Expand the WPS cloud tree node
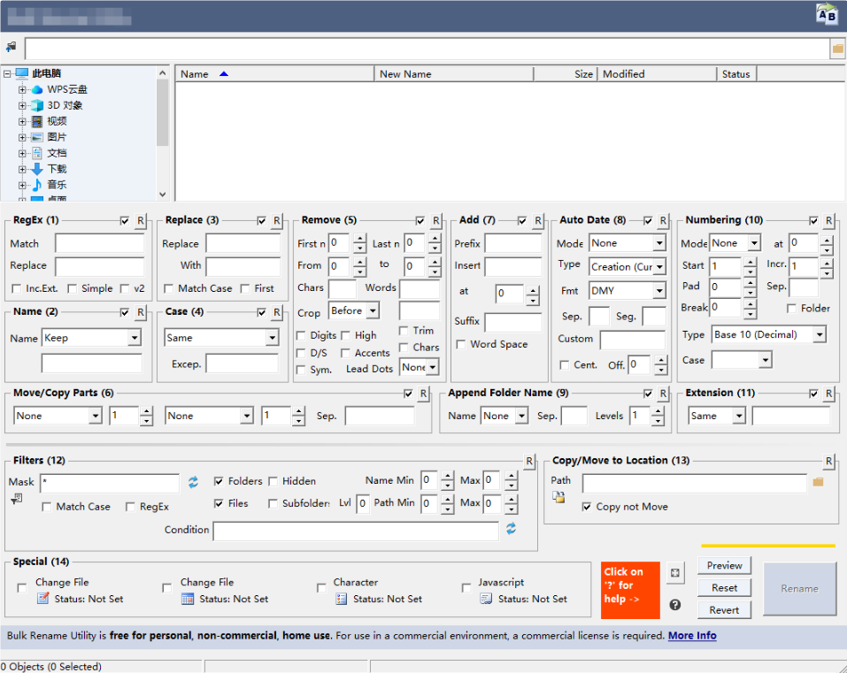Viewport: 847px width, 673px height. (22, 89)
